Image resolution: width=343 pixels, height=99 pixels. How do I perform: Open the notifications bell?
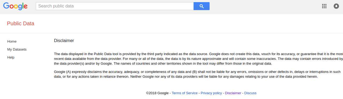pos(336,6)
